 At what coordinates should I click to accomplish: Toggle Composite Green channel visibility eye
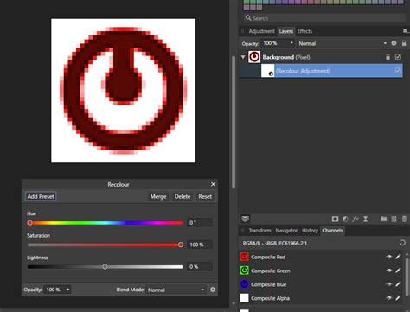(389, 271)
